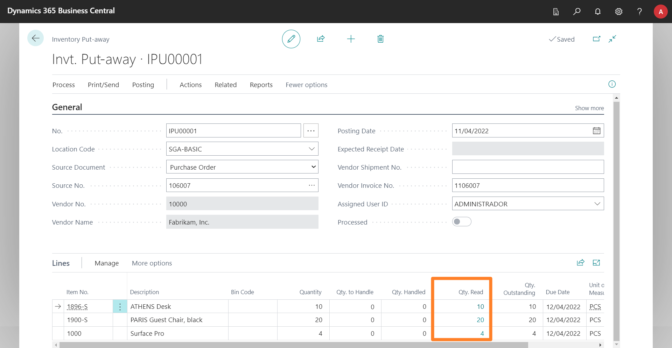Click Show more in General section
This screenshot has height=348, width=672.
(589, 108)
